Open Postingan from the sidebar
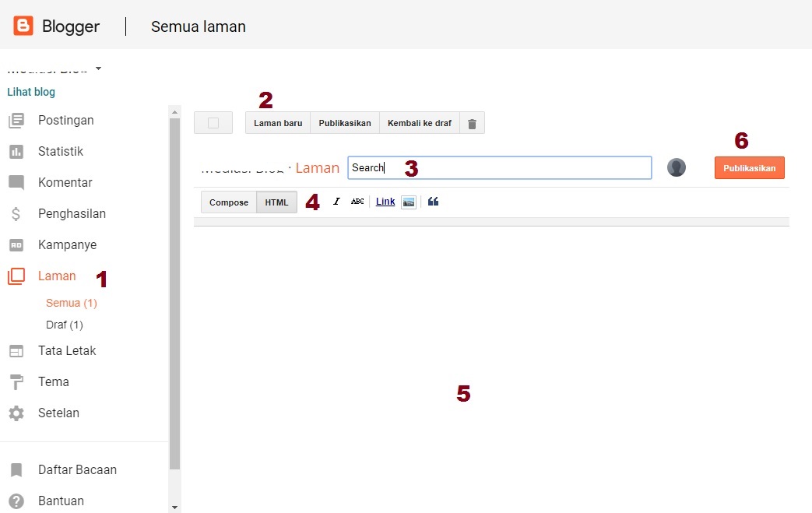Viewport: 812px width, 513px height. coord(65,120)
